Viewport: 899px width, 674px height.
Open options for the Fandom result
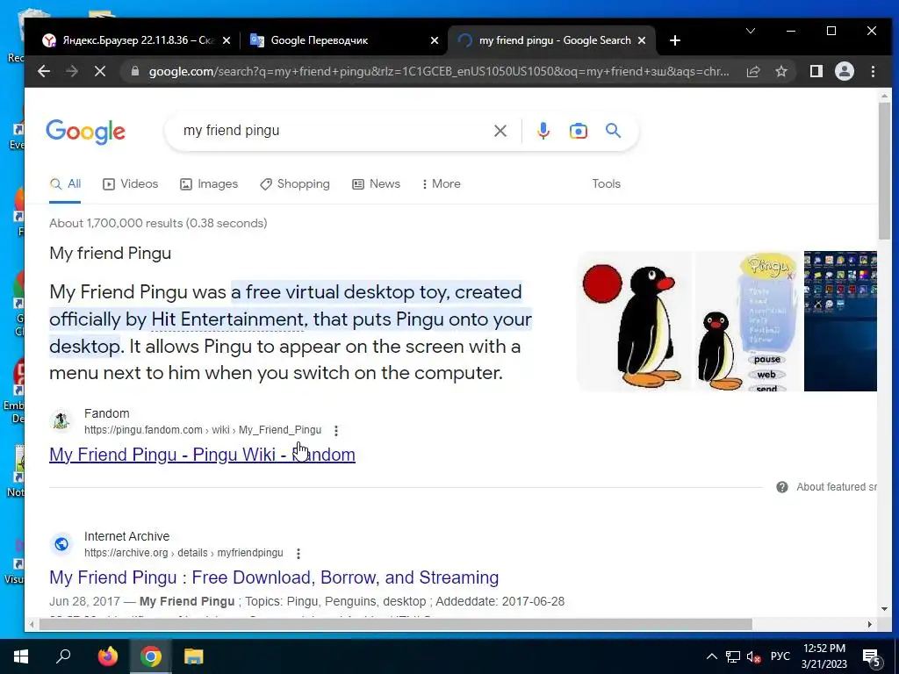click(x=336, y=430)
